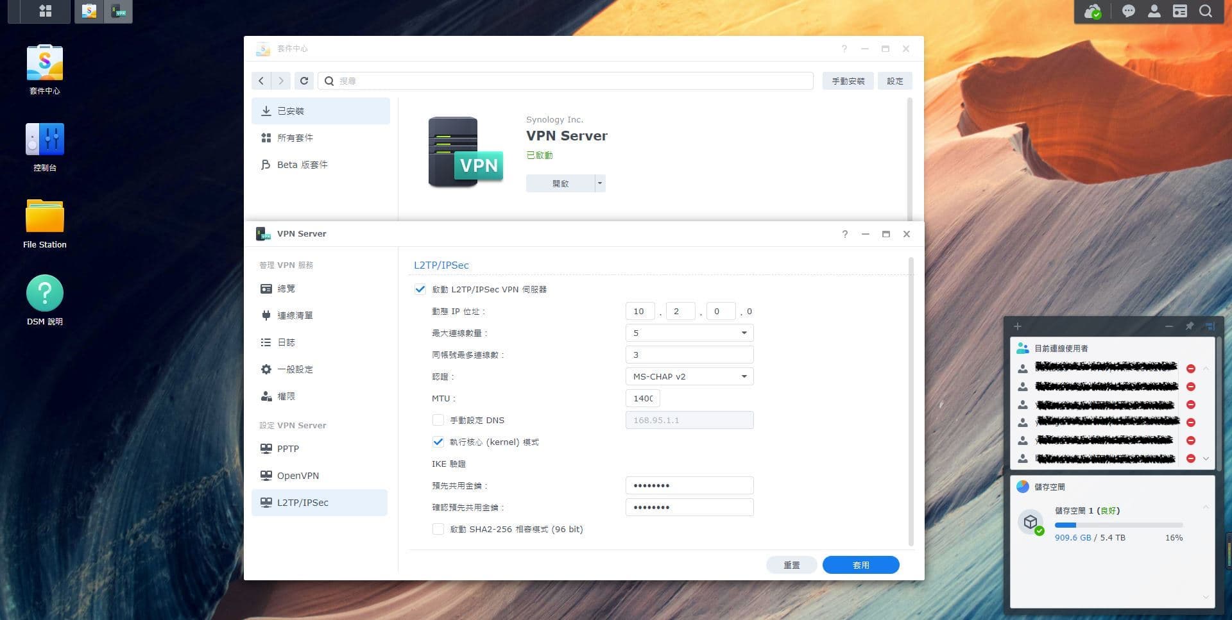
Task: Open Privilege page
Action: (320, 396)
